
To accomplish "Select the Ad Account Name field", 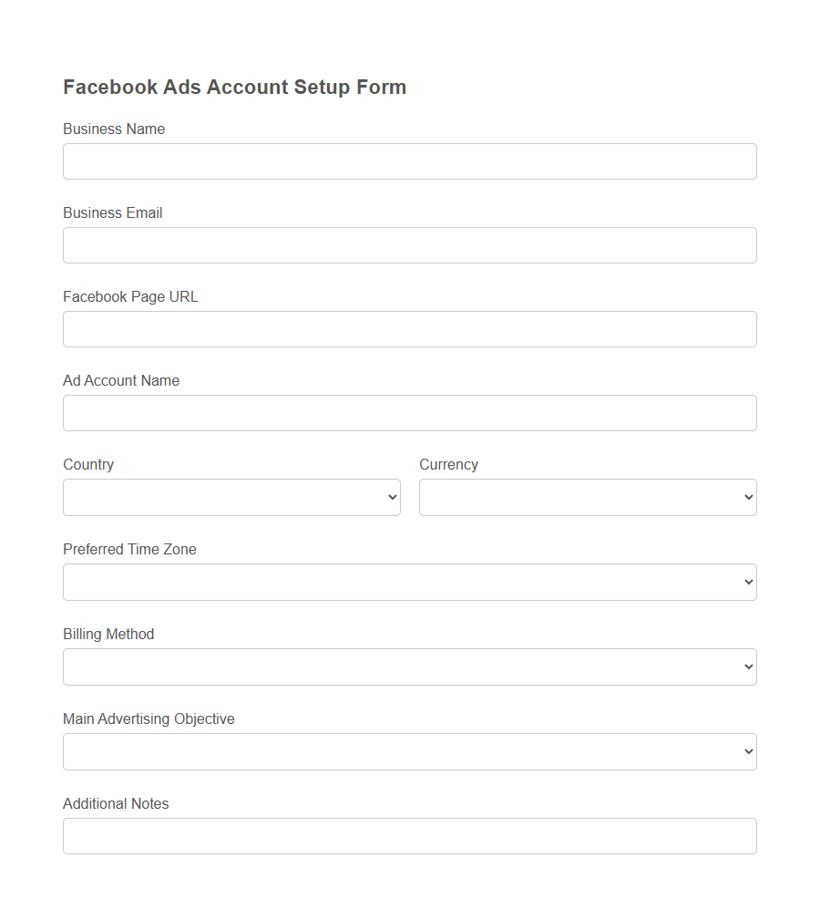I will pyautogui.click(x=409, y=412).
